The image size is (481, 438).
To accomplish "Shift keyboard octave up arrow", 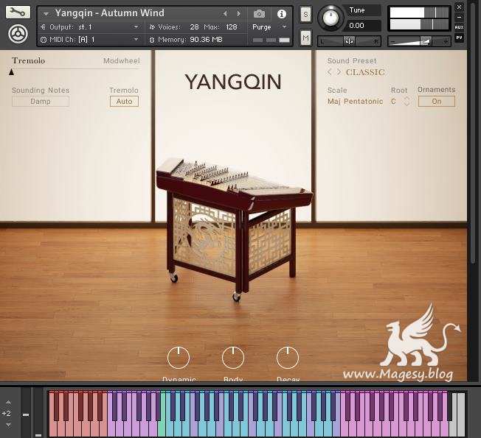I will click(8, 402).
